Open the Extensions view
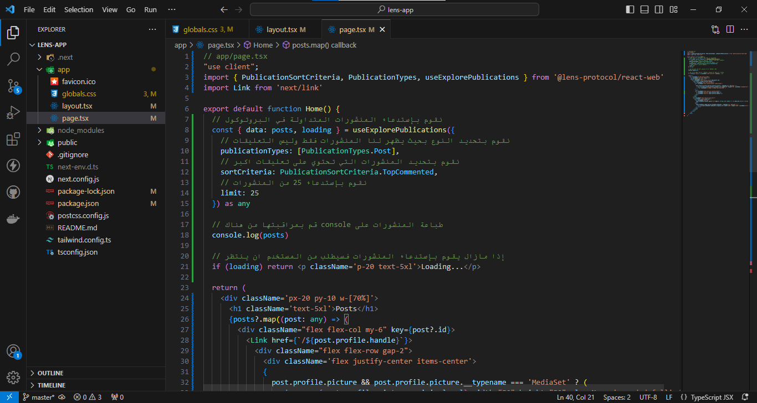Image resolution: width=757 pixels, height=403 pixels. [13, 139]
